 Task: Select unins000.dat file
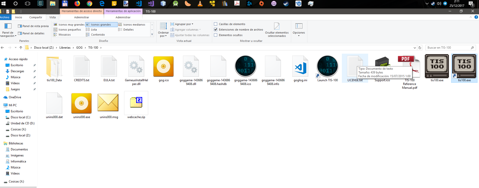[54, 106]
